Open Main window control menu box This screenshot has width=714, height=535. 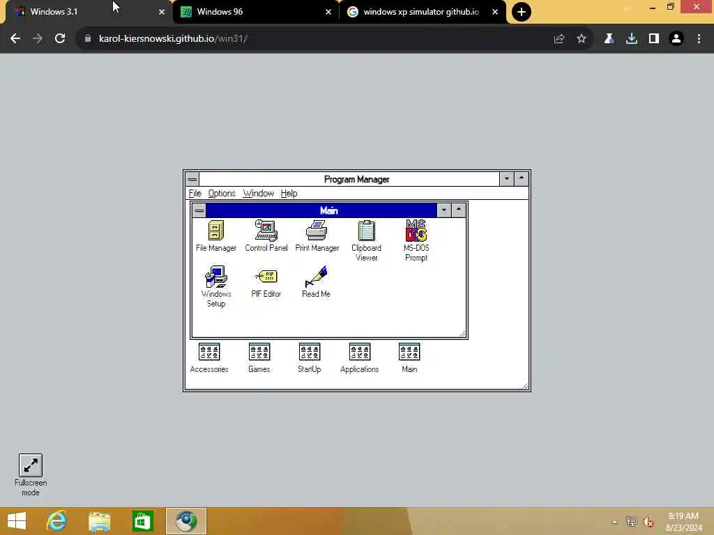pos(199,210)
